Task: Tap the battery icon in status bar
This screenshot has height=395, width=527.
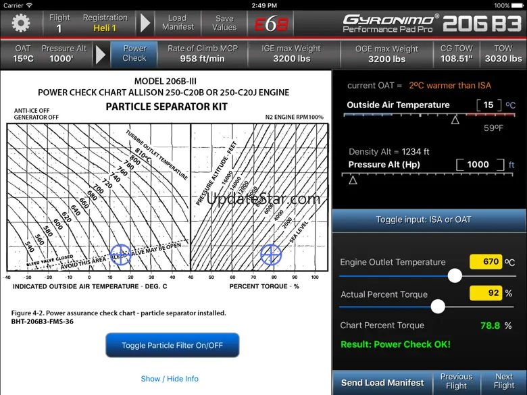Action: [517, 5]
